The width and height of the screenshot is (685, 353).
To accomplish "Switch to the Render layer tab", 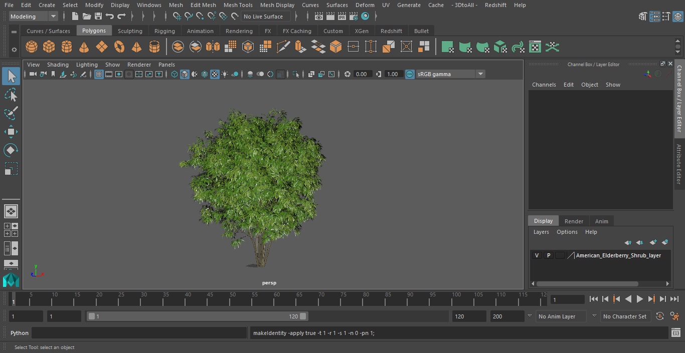I will pos(574,221).
